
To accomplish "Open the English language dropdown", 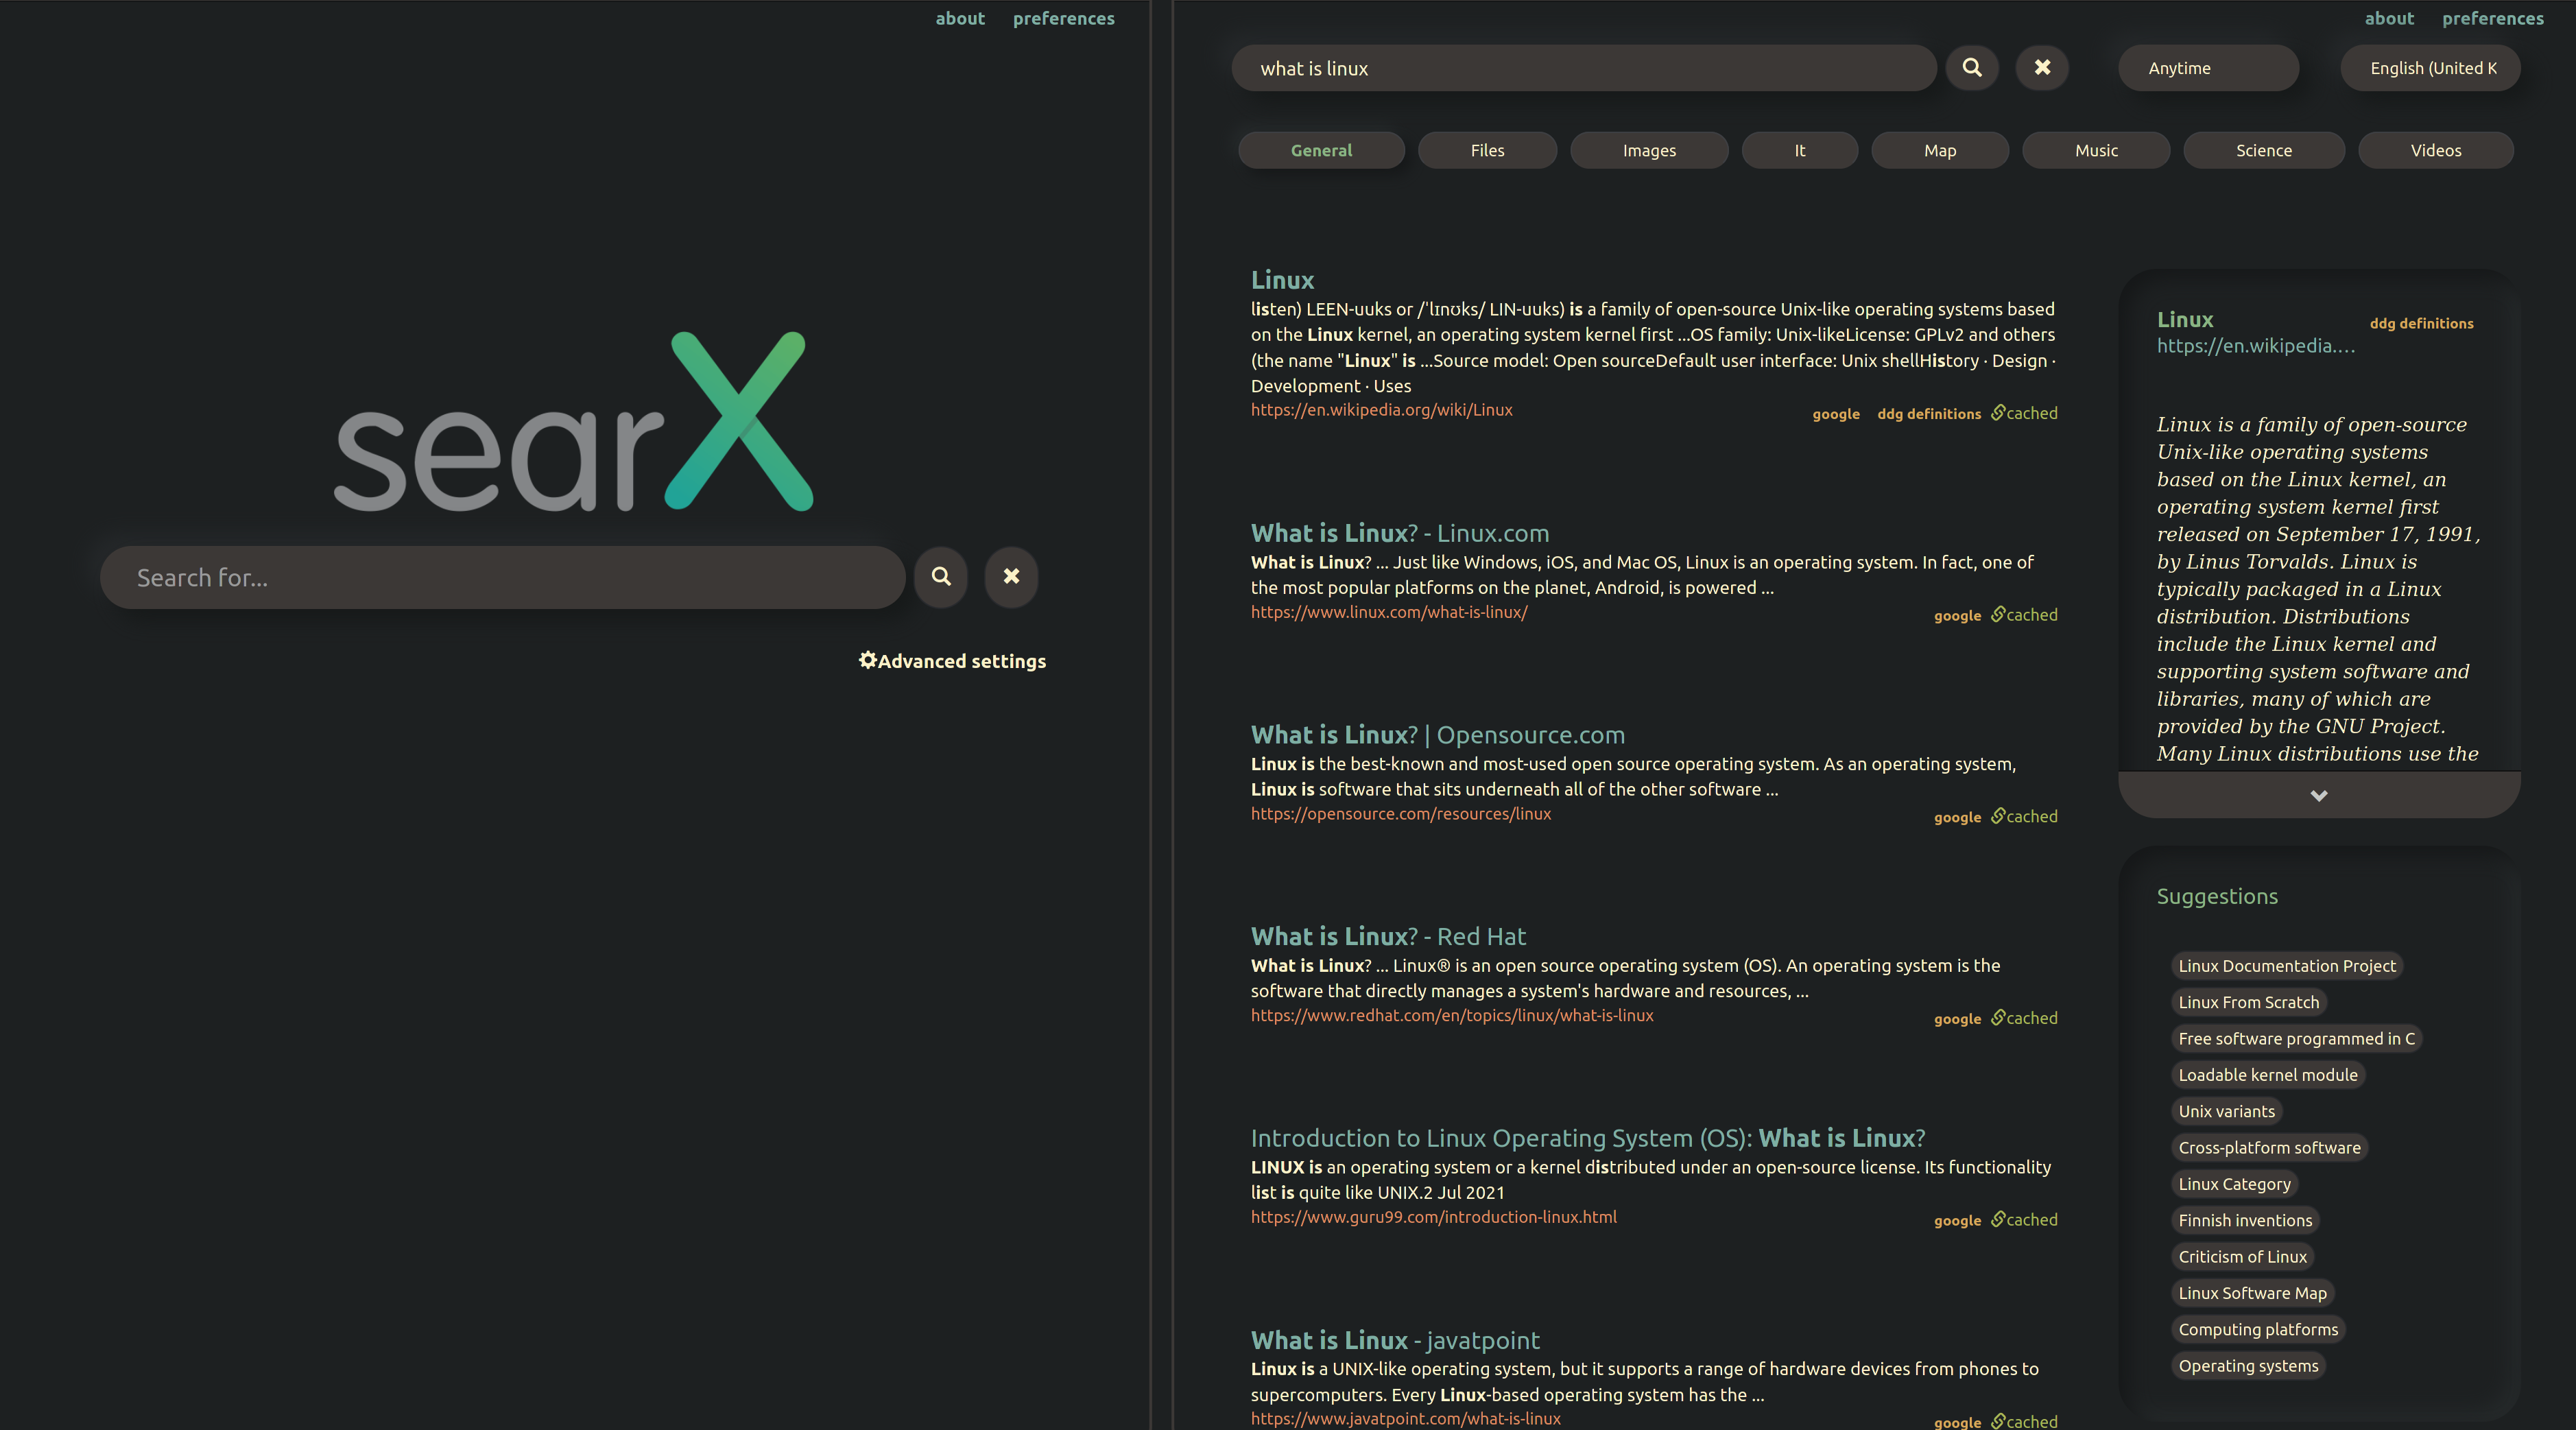I will [x=2430, y=68].
